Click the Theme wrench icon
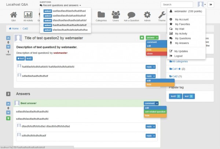 pos(161,16)
